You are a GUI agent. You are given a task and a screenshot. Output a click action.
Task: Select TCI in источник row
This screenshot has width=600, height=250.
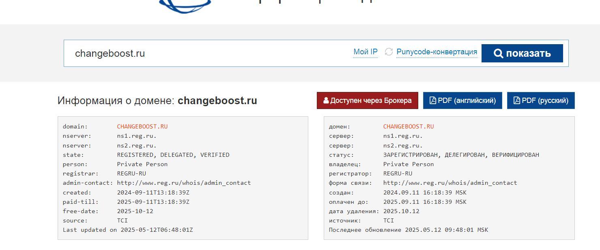pyautogui.click(x=389, y=220)
